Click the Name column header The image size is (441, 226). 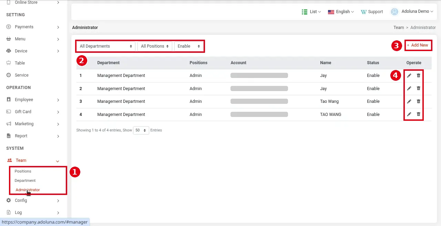[x=326, y=63]
